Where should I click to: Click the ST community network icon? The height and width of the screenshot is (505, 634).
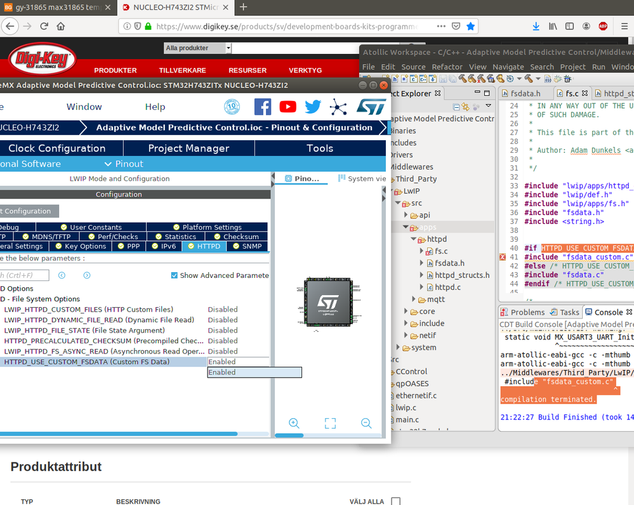338,107
